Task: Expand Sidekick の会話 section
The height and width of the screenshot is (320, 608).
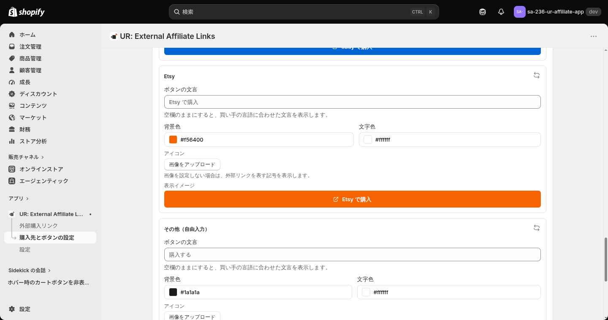Action: point(30,270)
